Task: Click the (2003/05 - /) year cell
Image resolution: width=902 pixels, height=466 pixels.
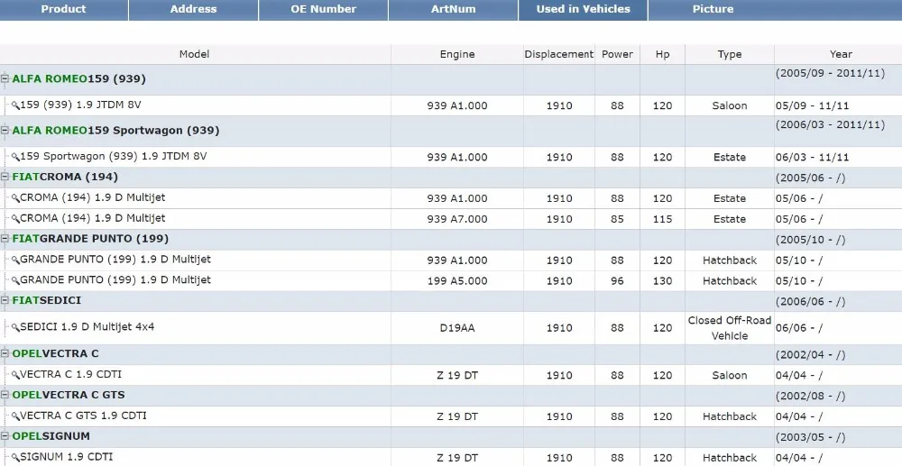Action: click(x=811, y=437)
